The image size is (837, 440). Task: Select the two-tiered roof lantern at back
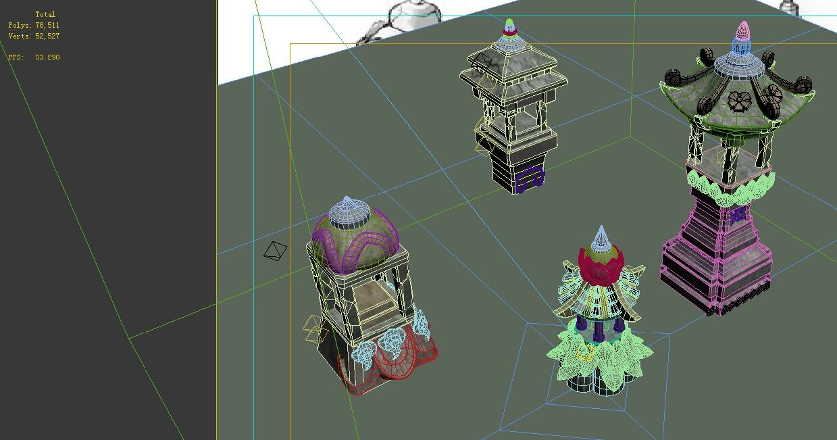(x=513, y=108)
